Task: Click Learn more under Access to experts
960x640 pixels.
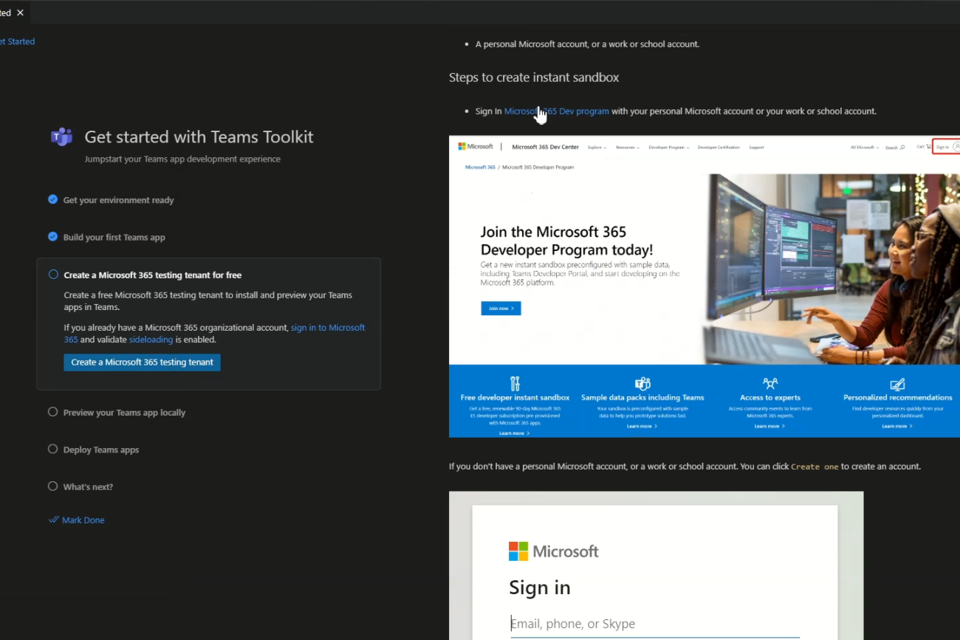Action: 769,427
